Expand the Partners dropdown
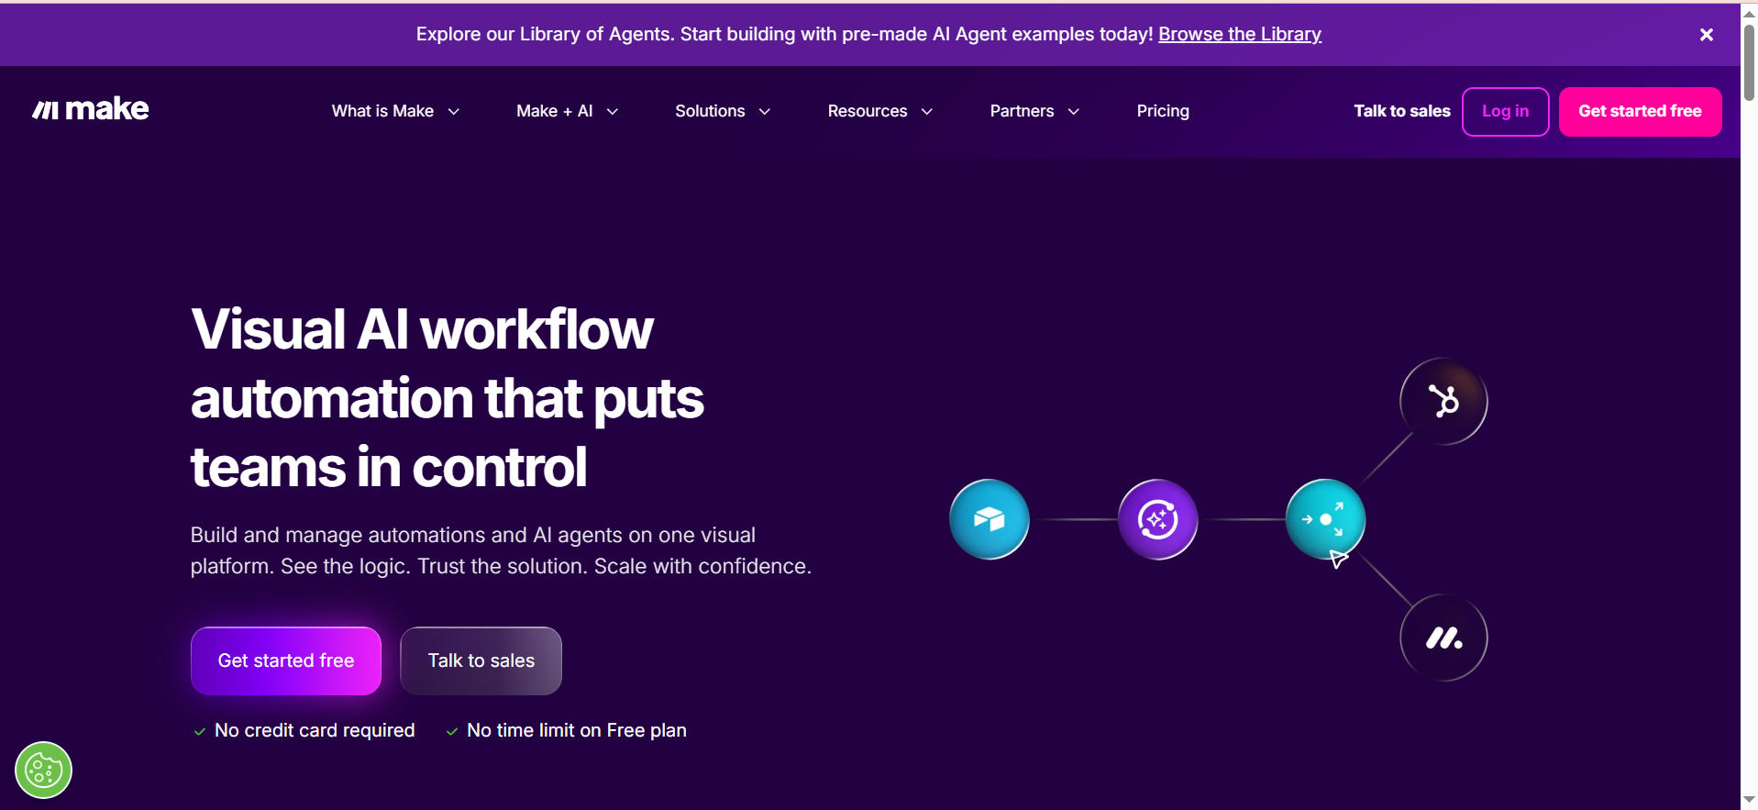Viewport: 1758px width, 810px height. (x=1034, y=111)
